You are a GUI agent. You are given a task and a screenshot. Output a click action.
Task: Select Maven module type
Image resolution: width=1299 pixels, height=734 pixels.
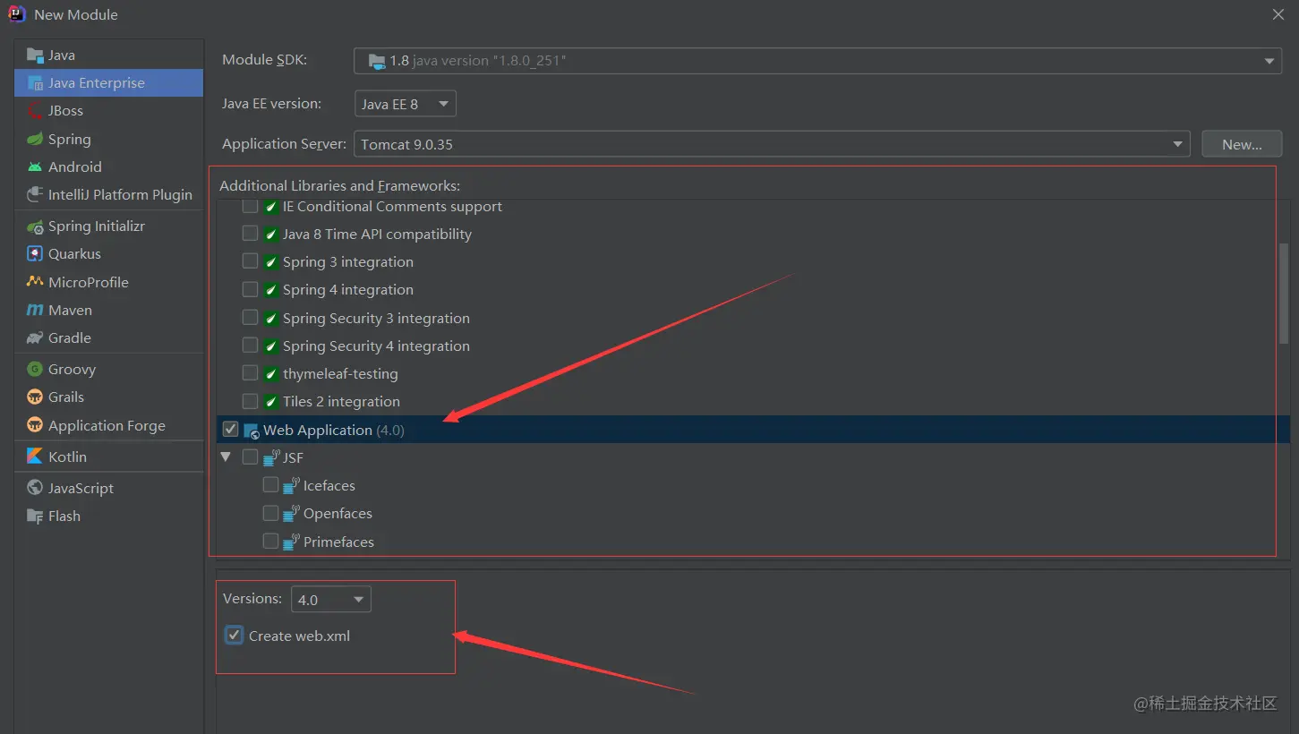[109, 310]
